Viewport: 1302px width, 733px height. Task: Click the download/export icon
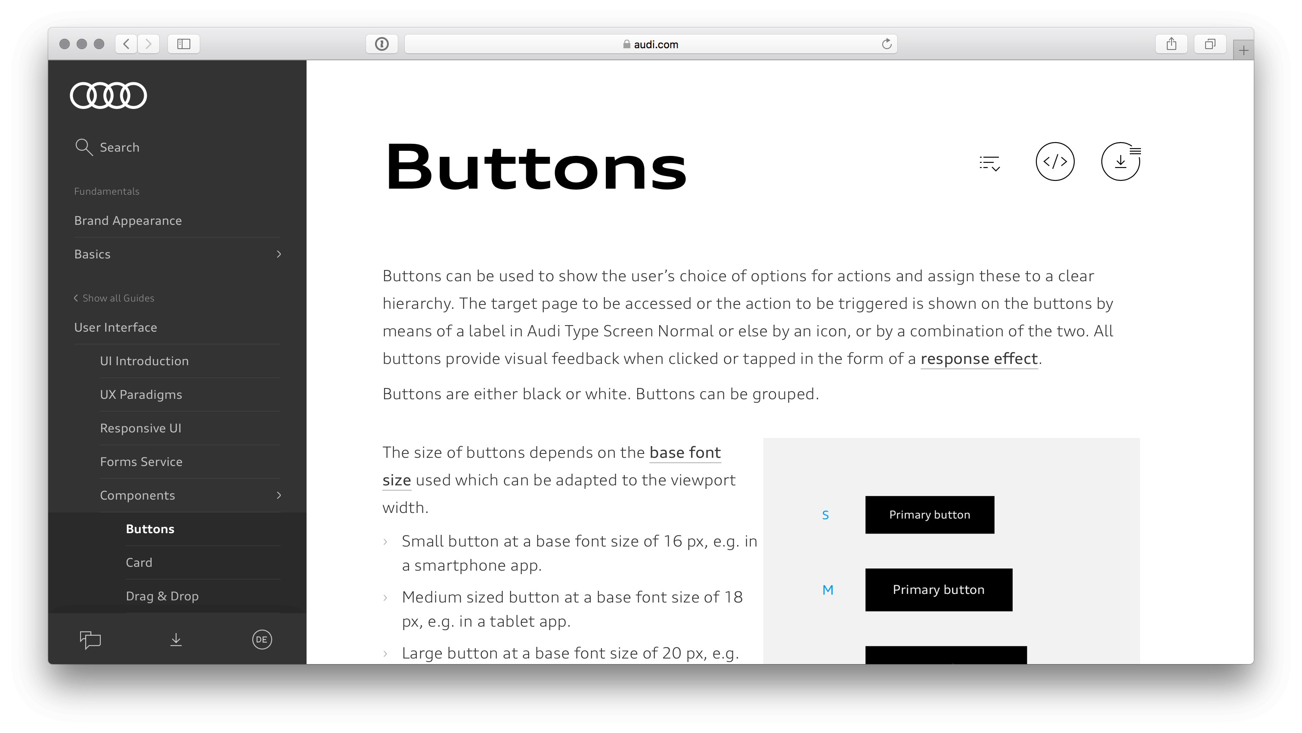point(1120,161)
